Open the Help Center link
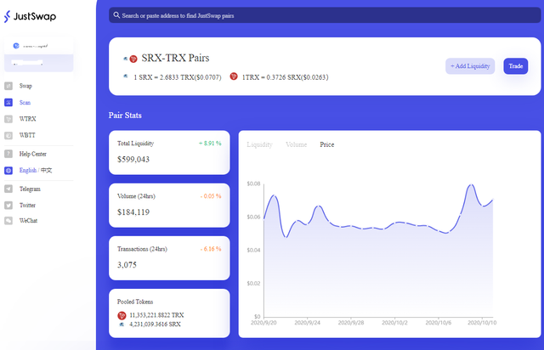 coord(33,154)
